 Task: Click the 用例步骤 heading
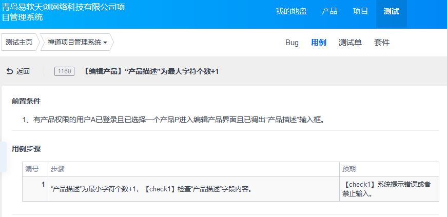[26, 149]
